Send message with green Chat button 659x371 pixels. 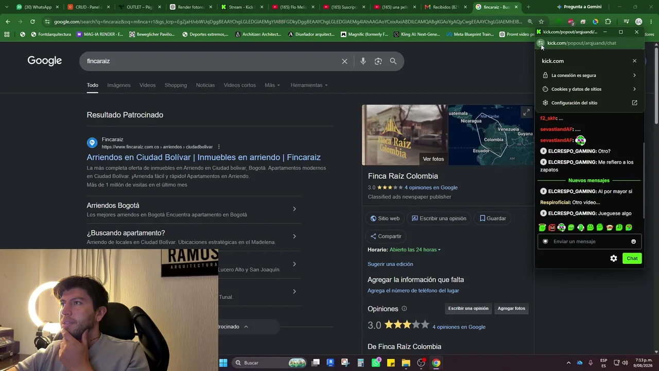[x=632, y=259]
